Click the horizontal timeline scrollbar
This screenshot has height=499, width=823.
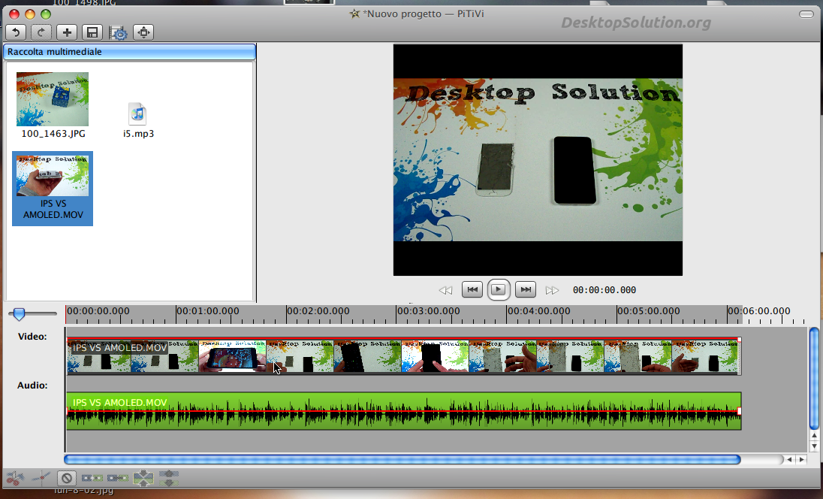(x=402, y=459)
